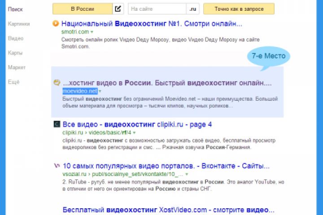This screenshot has height=215, width=323.
Task: Expand the dropdown arrow next to smotri.com
Action: 92,32
